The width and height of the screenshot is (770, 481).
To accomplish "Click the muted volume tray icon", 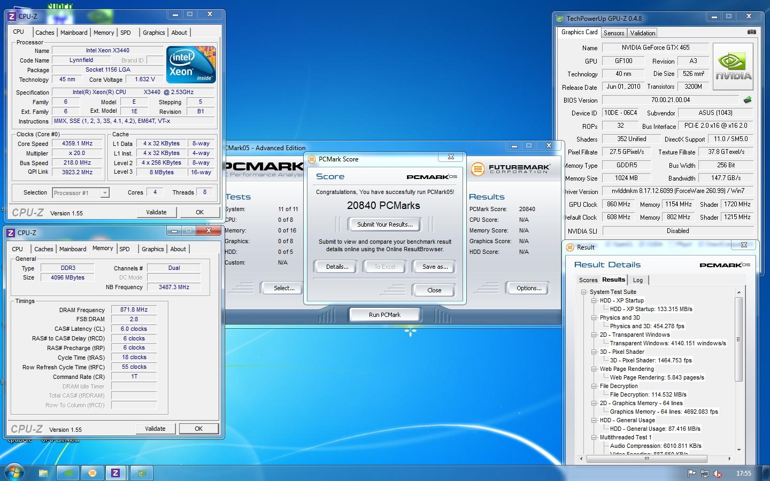I will click(x=718, y=473).
